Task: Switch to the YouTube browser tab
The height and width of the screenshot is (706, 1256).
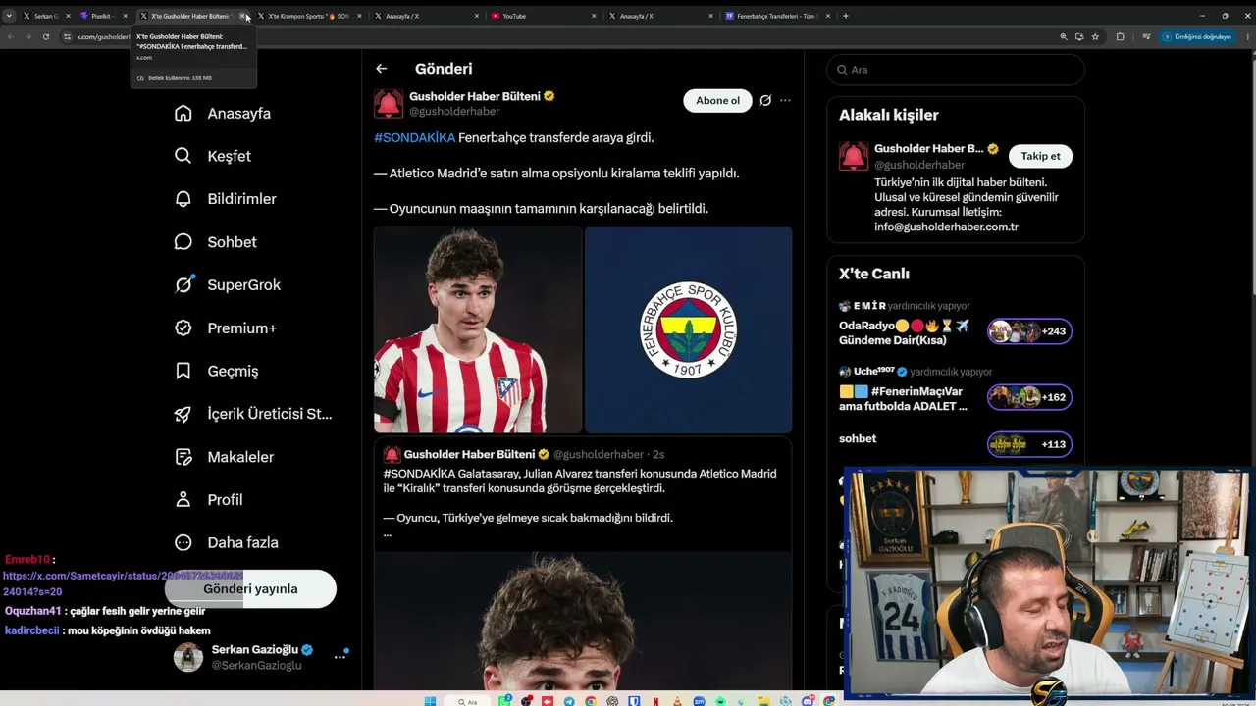Action: [x=544, y=16]
